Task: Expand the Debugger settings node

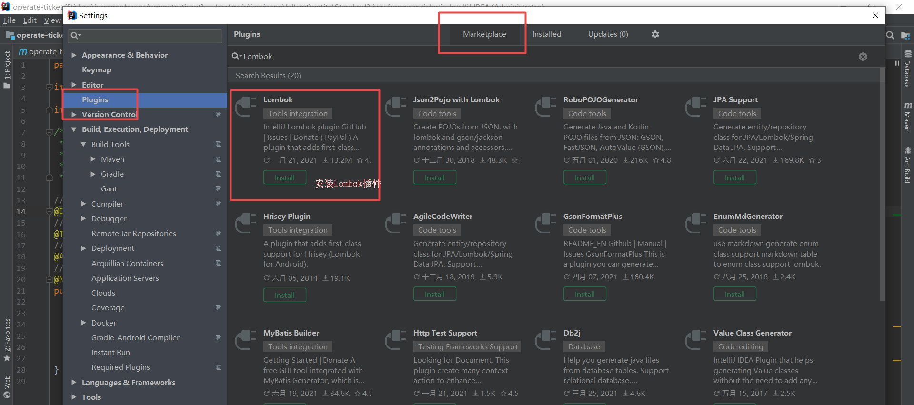Action: coord(83,218)
